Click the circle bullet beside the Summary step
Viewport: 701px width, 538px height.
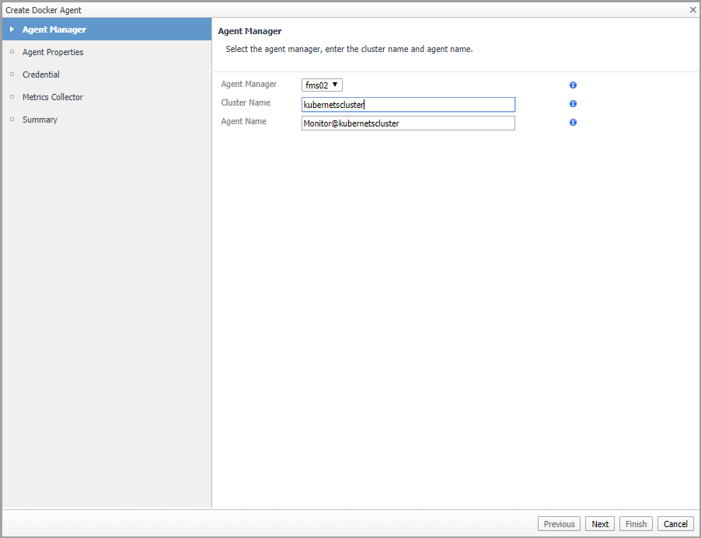(x=12, y=120)
